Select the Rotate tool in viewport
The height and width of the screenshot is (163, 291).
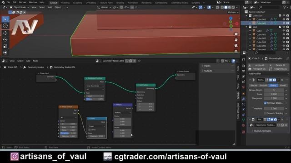coord(5,39)
